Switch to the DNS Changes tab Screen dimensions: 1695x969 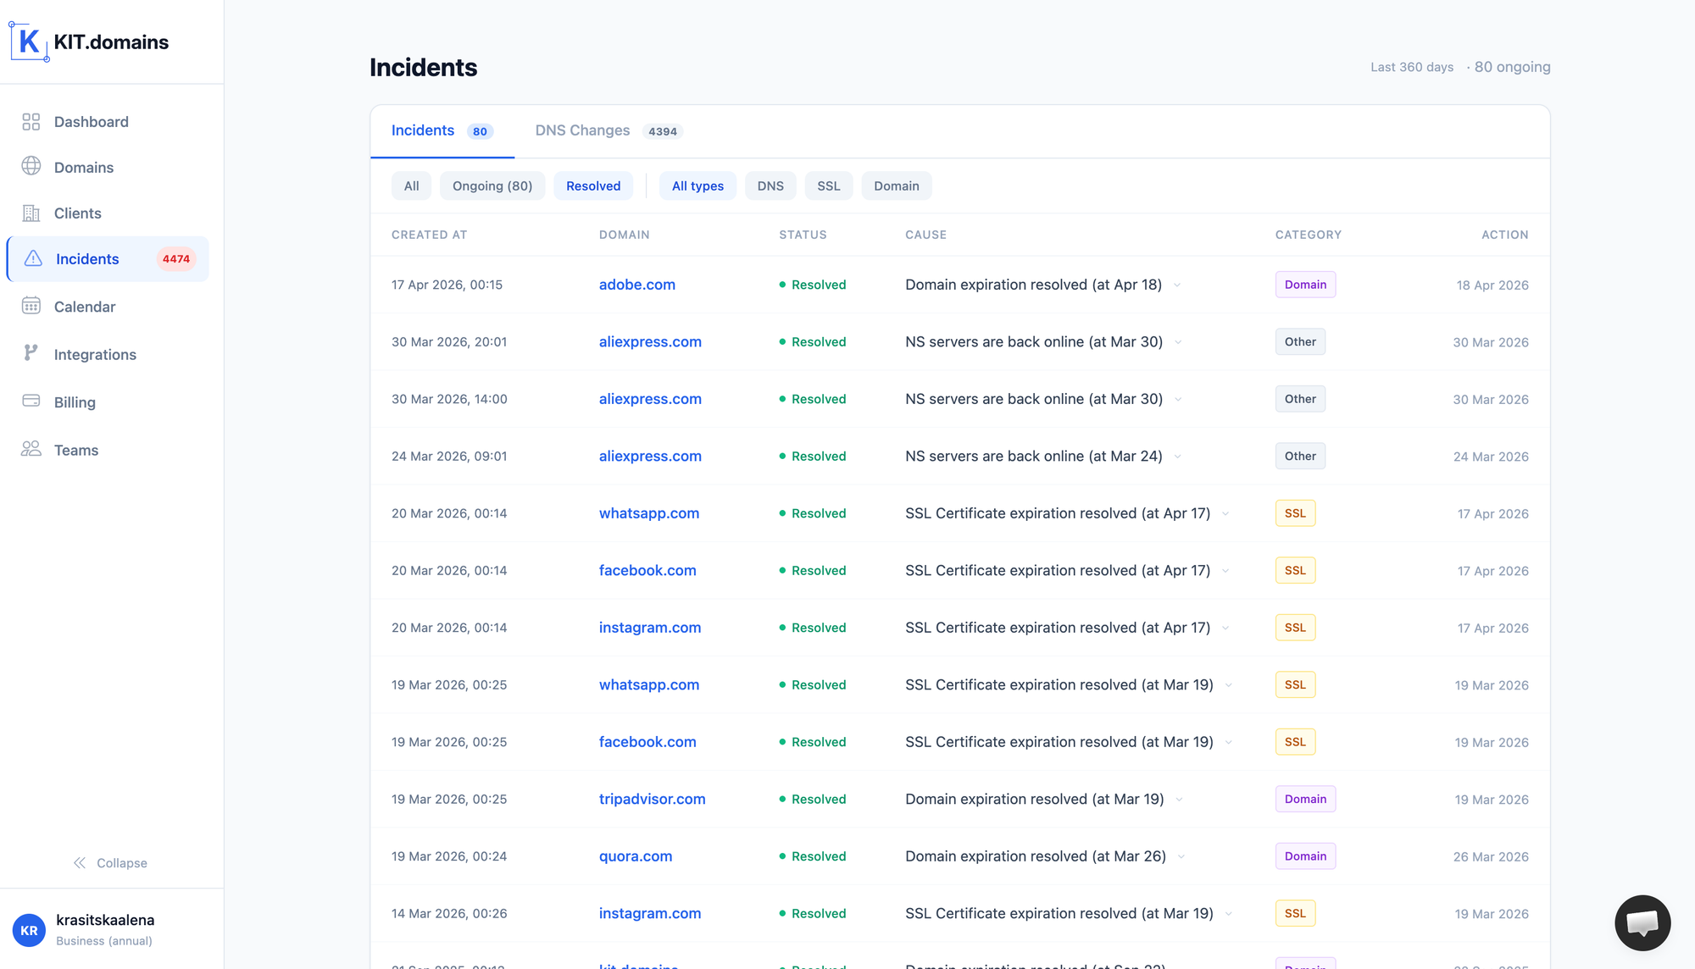point(609,130)
